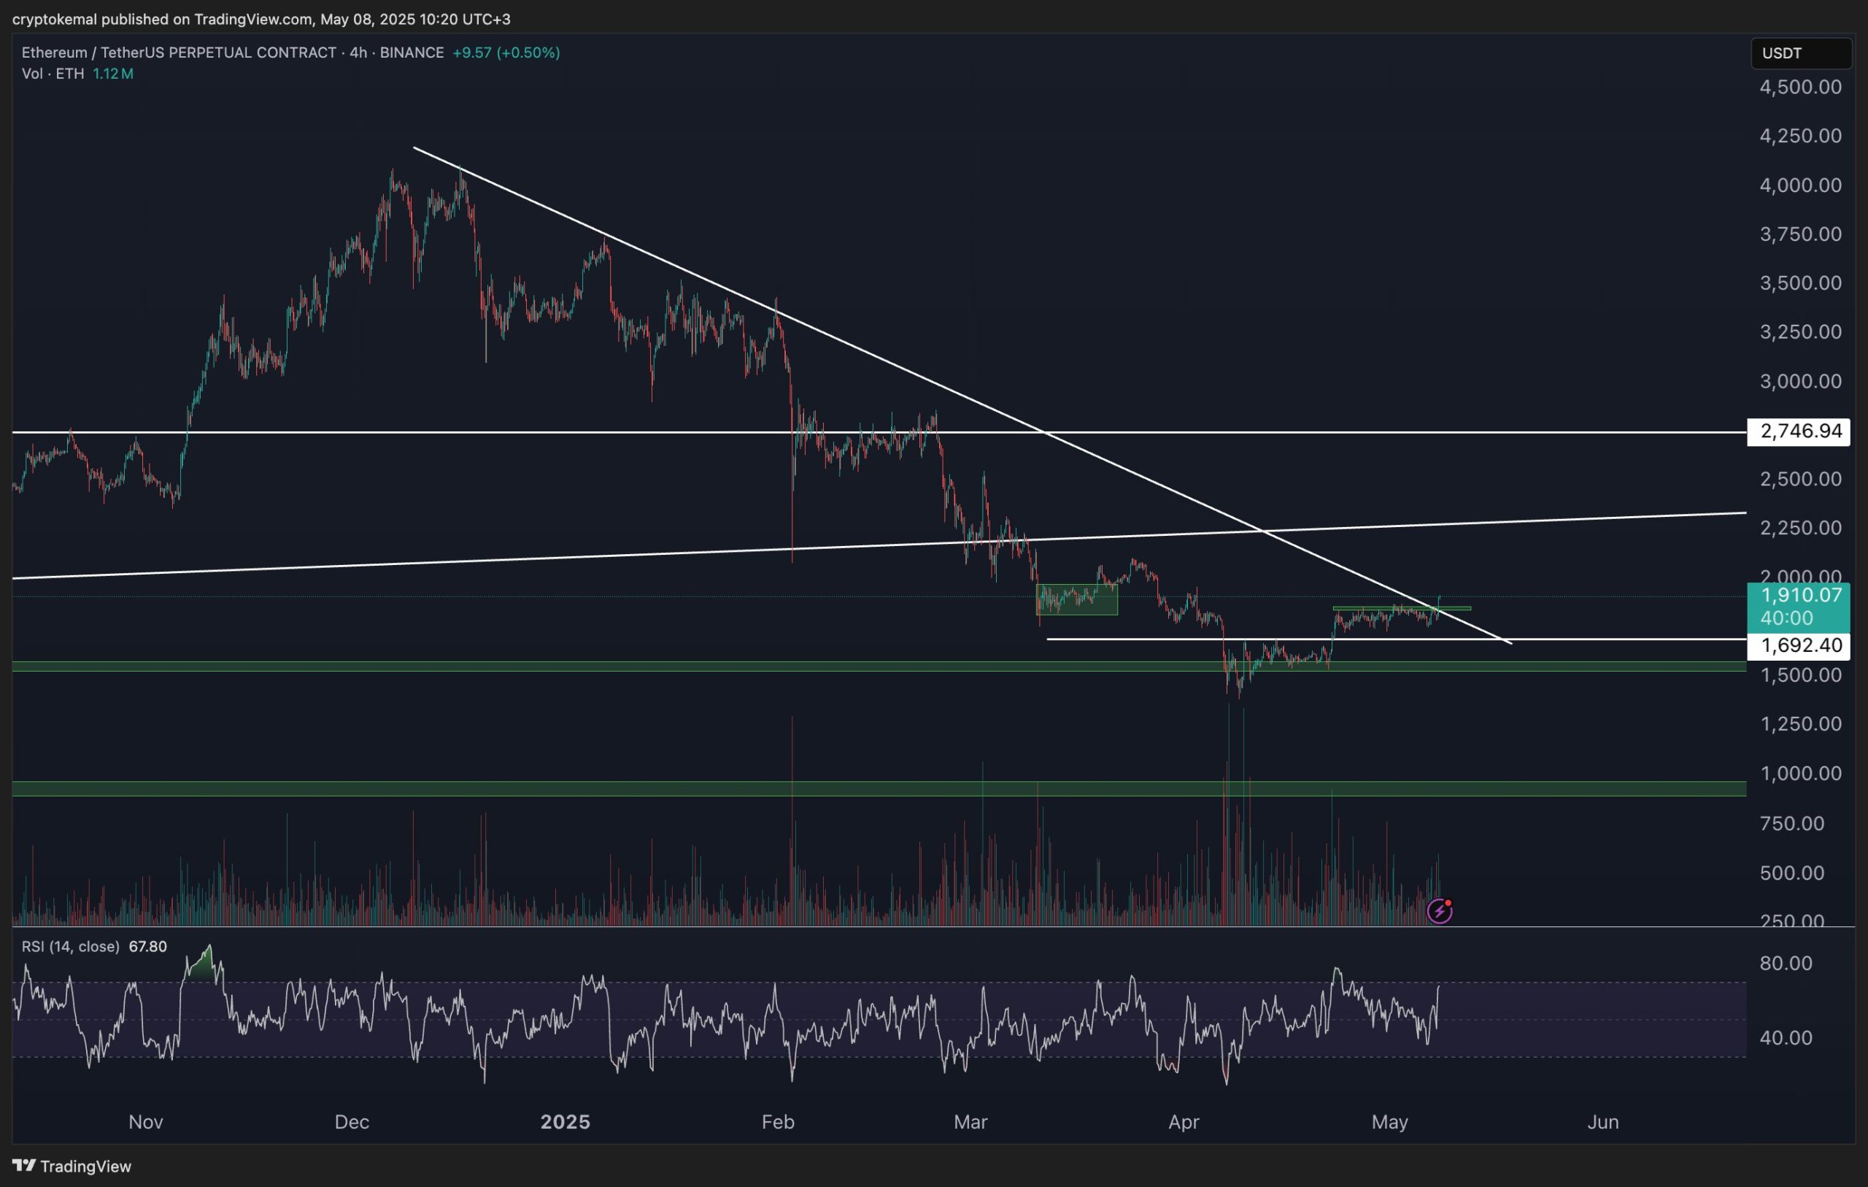Viewport: 1868px width, 1187px height.
Task: Click the Apr label on time axis
Action: [1184, 1122]
